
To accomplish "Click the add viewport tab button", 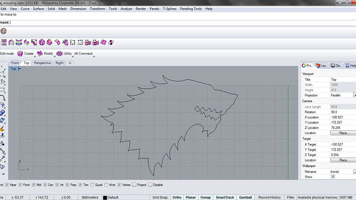I will [70, 63].
